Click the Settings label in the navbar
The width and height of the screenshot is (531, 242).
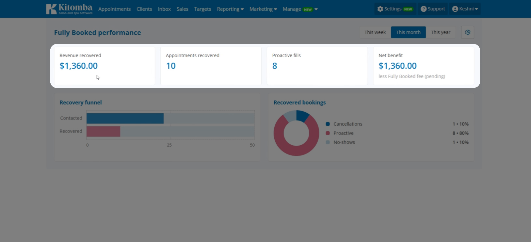click(393, 9)
